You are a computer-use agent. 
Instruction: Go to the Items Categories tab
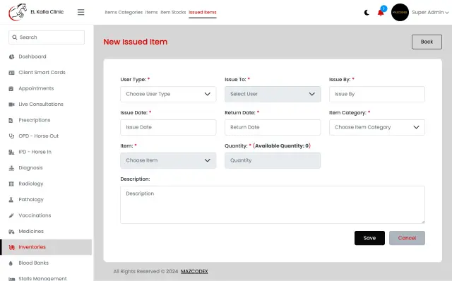[x=124, y=13]
